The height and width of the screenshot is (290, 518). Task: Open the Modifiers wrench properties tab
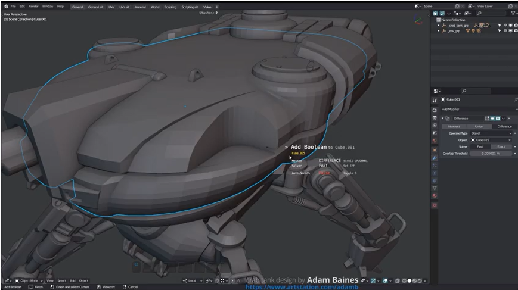point(435,158)
